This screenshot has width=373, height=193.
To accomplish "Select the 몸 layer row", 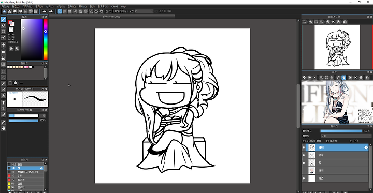I will pyautogui.click(x=335, y=163).
